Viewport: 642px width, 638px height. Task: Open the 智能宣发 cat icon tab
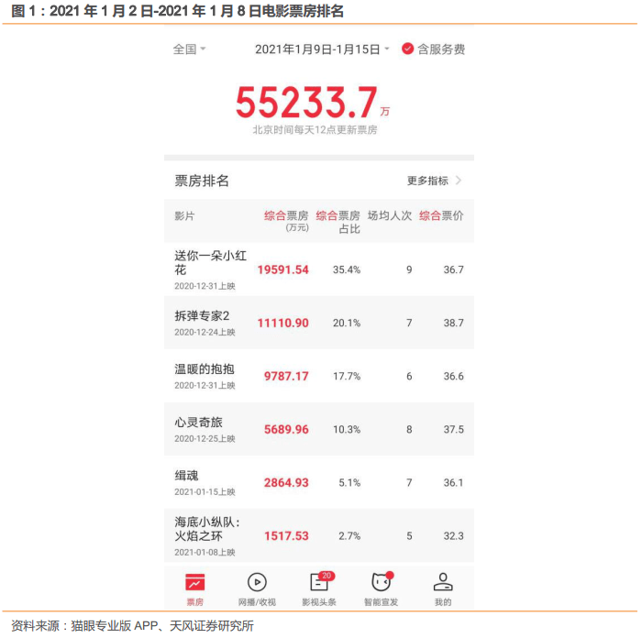pyautogui.click(x=381, y=582)
